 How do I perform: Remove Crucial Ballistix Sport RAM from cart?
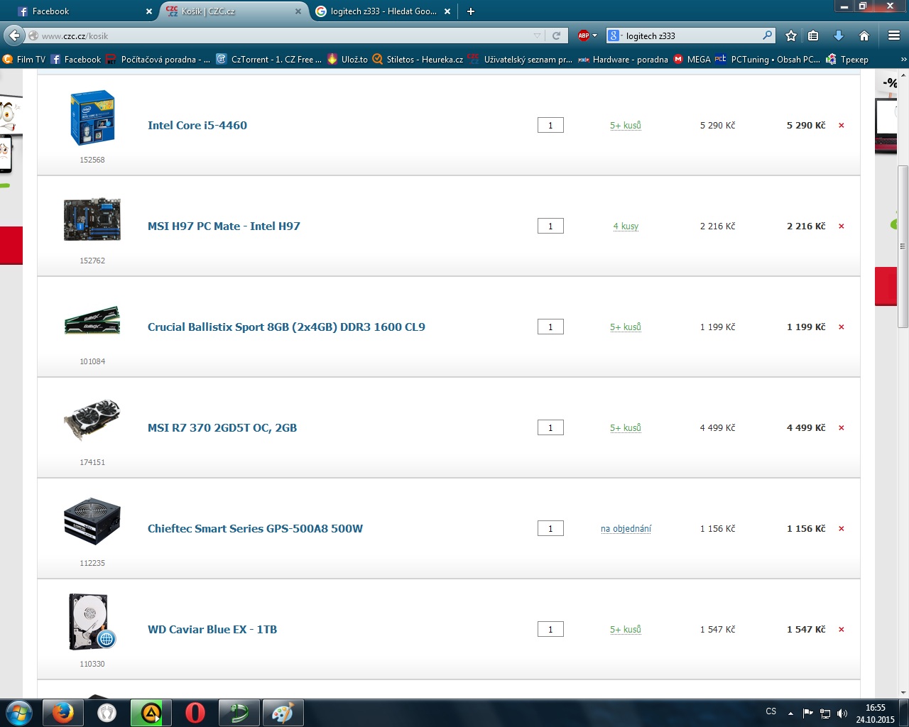pyautogui.click(x=842, y=327)
